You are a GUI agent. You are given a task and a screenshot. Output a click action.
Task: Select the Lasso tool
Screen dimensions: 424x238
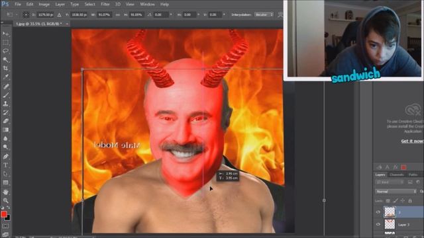point(5,51)
